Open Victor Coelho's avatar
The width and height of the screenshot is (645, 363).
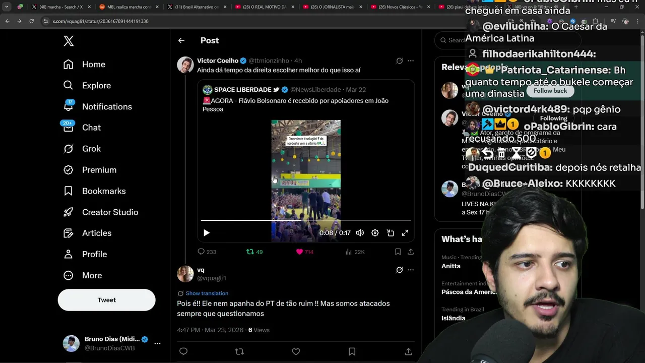point(185,65)
